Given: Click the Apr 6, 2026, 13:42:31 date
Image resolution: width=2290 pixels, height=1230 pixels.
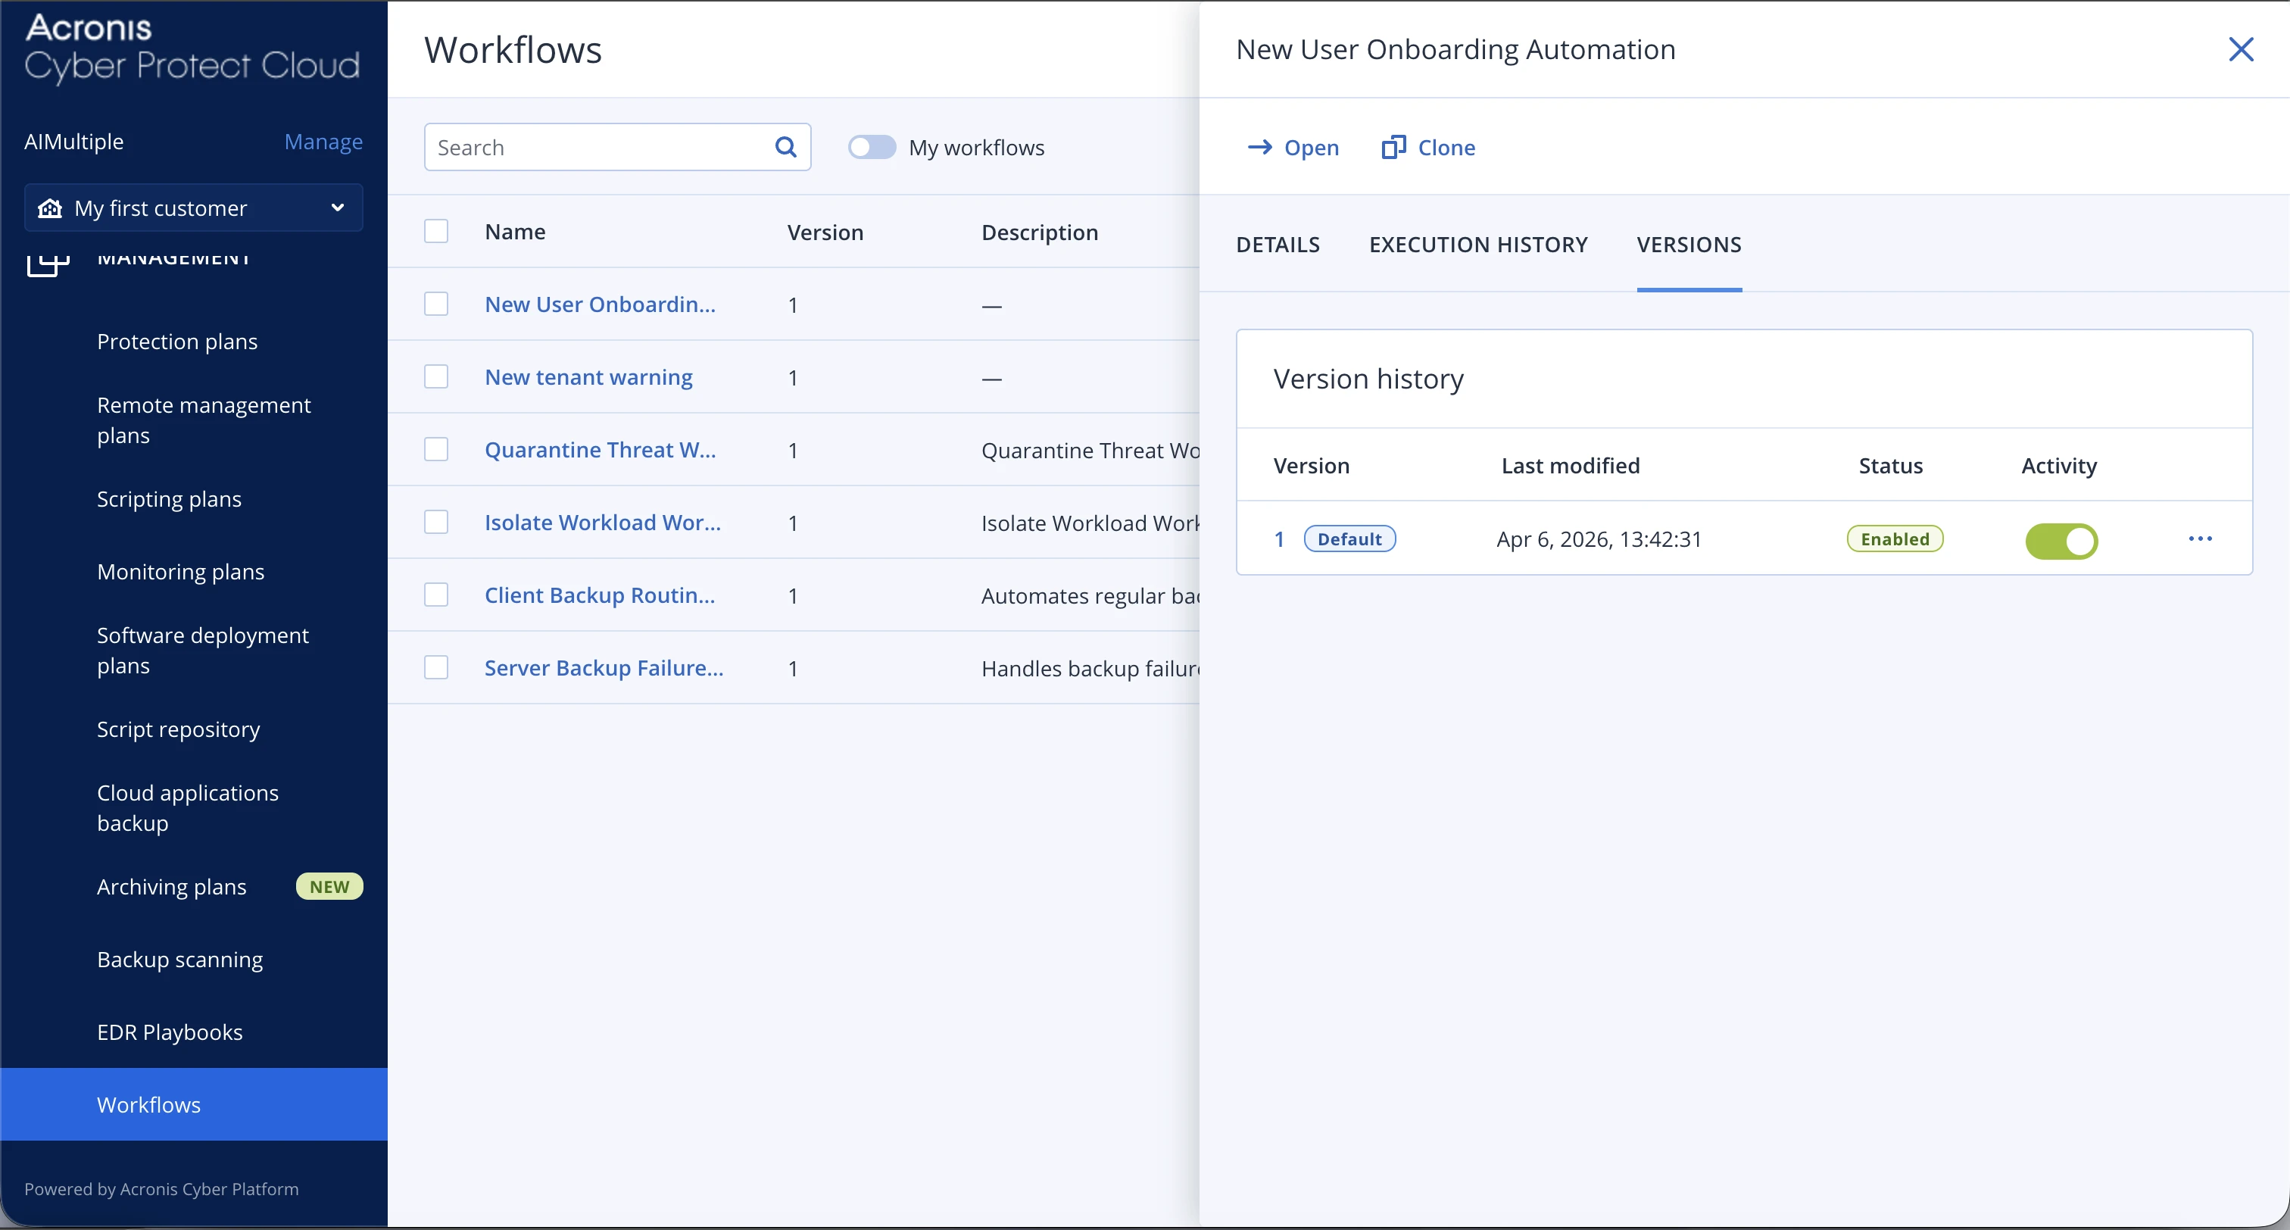Looking at the screenshot, I should pos(1599,539).
